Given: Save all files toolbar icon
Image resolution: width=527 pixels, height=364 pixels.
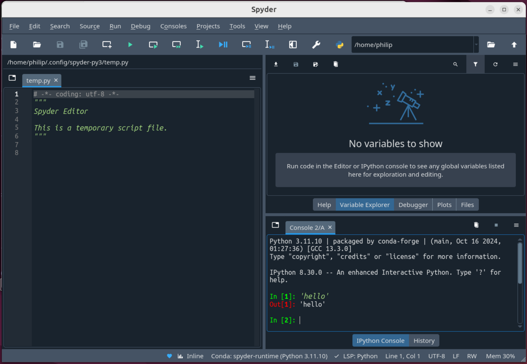Looking at the screenshot, I should coord(83,45).
